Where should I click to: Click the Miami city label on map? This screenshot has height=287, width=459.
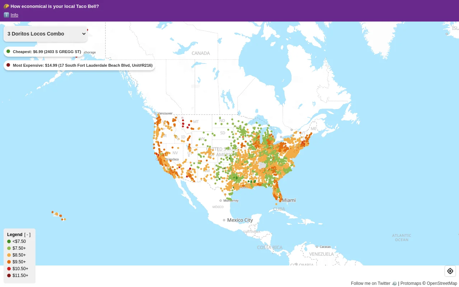tap(289, 200)
